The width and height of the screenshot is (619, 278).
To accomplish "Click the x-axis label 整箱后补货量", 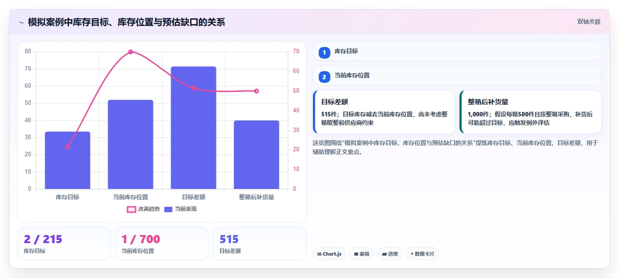I will pos(256,197).
